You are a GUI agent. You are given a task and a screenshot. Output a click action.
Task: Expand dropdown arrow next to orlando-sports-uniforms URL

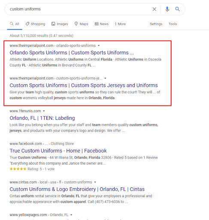(99, 46)
